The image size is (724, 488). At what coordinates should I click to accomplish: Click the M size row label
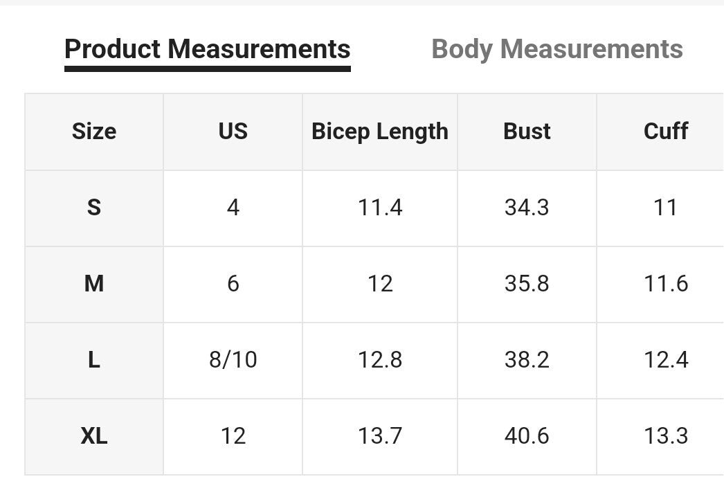tap(94, 284)
